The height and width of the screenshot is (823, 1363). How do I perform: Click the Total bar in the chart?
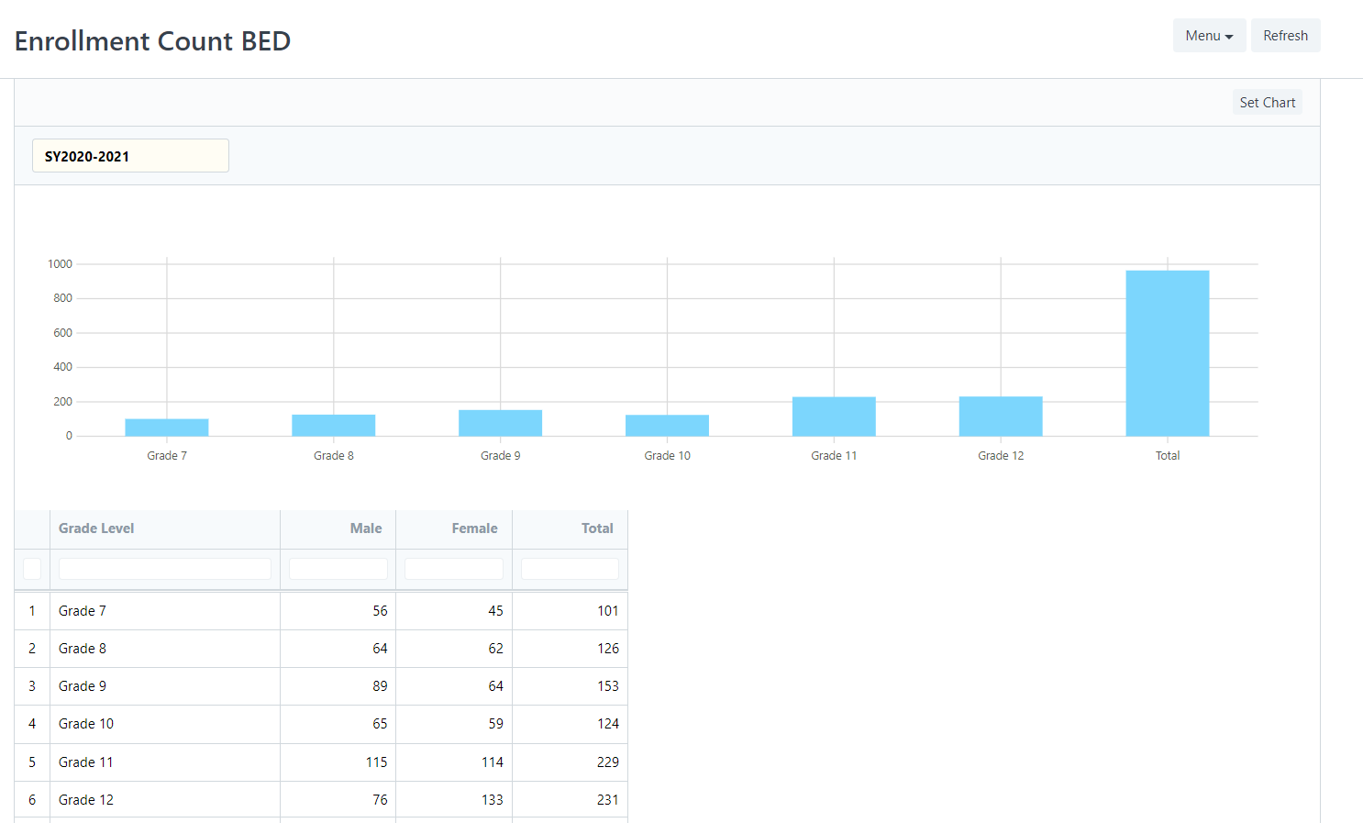[1167, 353]
